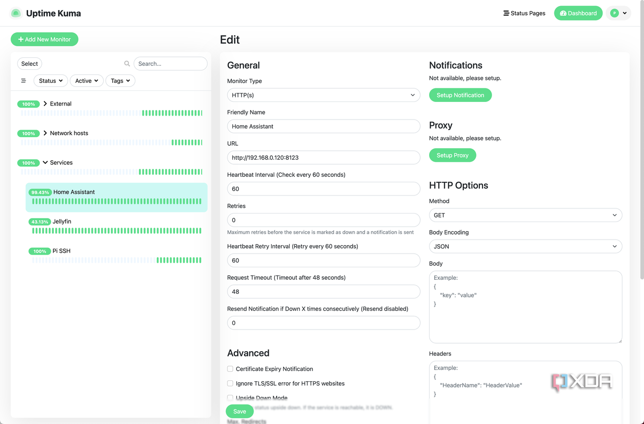Save the monitor settings
The height and width of the screenshot is (424, 644).
coord(239,411)
